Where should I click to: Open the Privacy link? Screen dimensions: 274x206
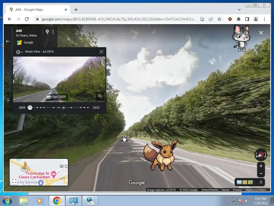point(237,190)
